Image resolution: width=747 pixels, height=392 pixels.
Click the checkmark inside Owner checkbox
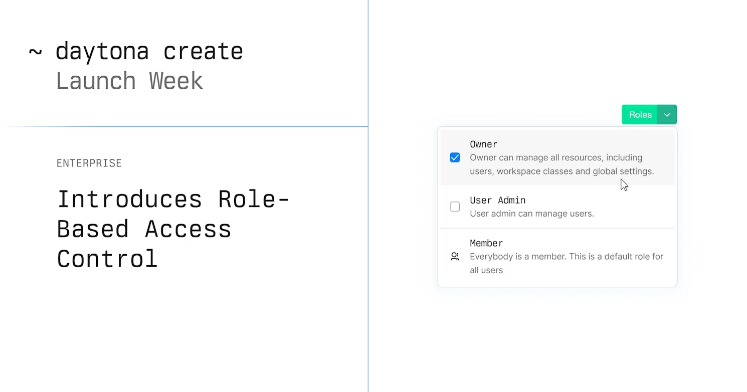455,157
